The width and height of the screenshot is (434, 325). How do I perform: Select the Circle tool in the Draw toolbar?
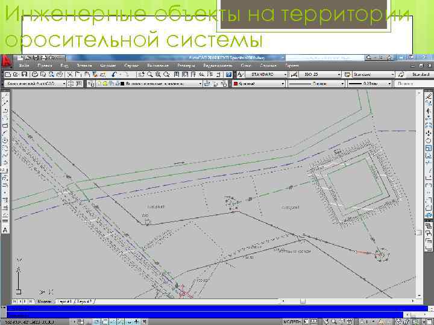[x=5, y=141]
